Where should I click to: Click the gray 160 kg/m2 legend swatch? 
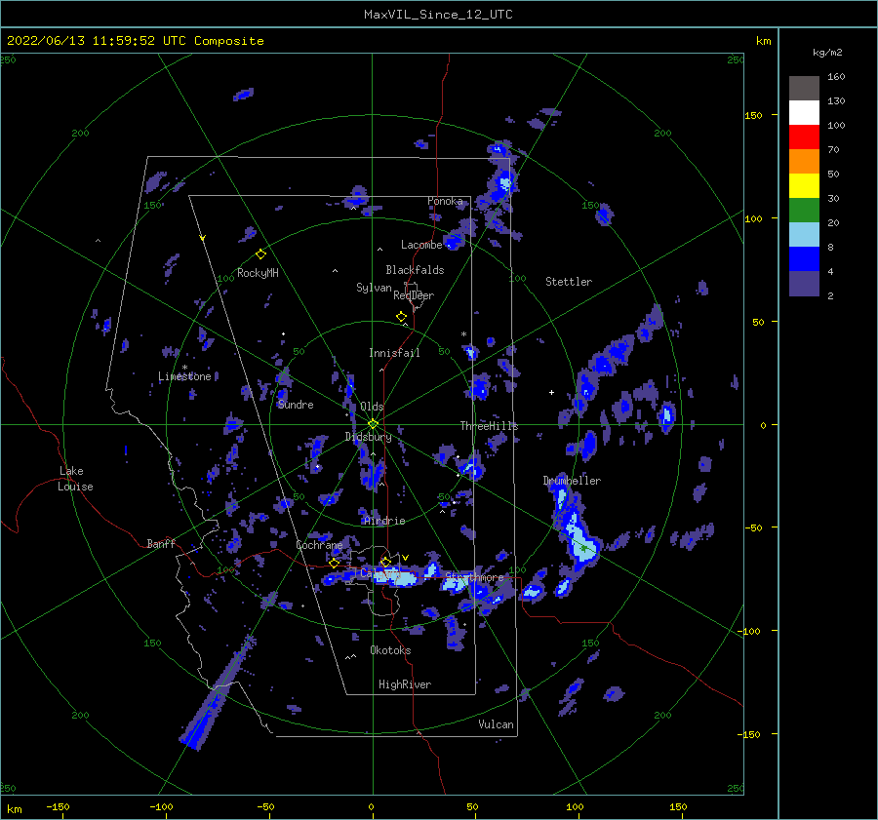[804, 89]
